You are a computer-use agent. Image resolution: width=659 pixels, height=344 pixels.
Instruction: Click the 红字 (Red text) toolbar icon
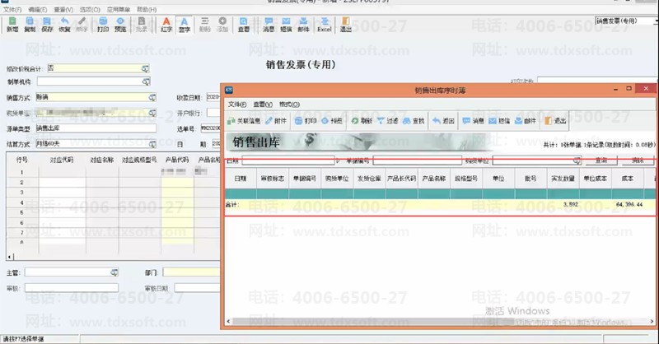click(x=166, y=24)
